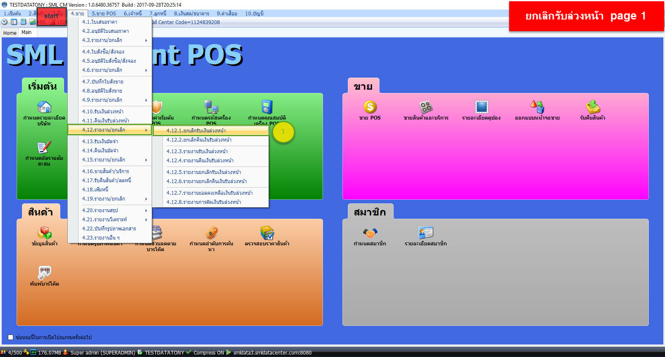Open the 1.เริ่มต้น menu
This screenshot has height=357, width=665.
coord(12,14)
